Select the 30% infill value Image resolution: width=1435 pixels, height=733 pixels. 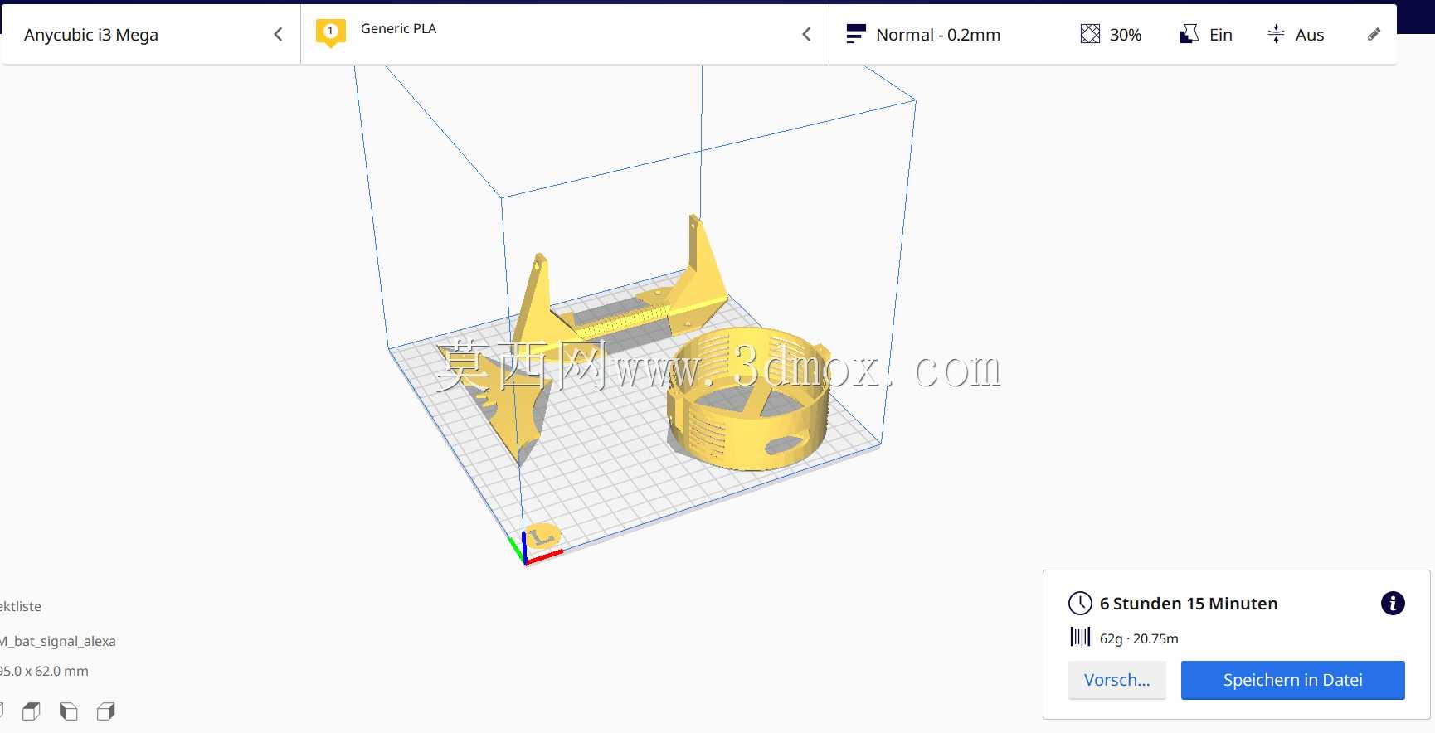pyautogui.click(x=1126, y=35)
